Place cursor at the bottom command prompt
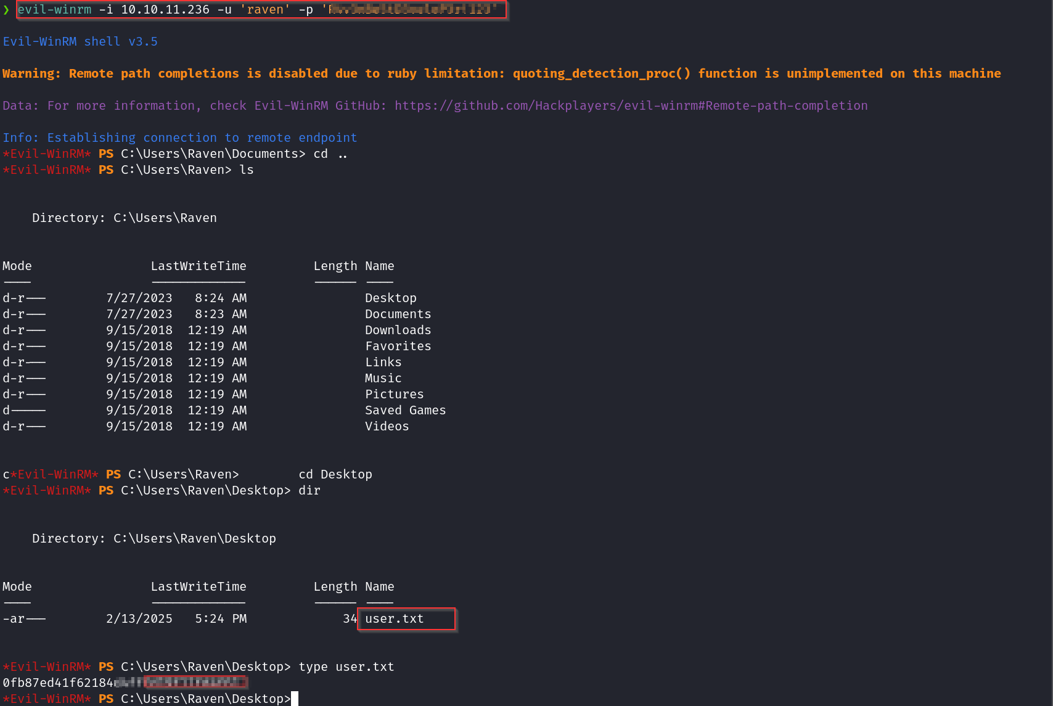The image size is (1053, 706). [295, 699]
